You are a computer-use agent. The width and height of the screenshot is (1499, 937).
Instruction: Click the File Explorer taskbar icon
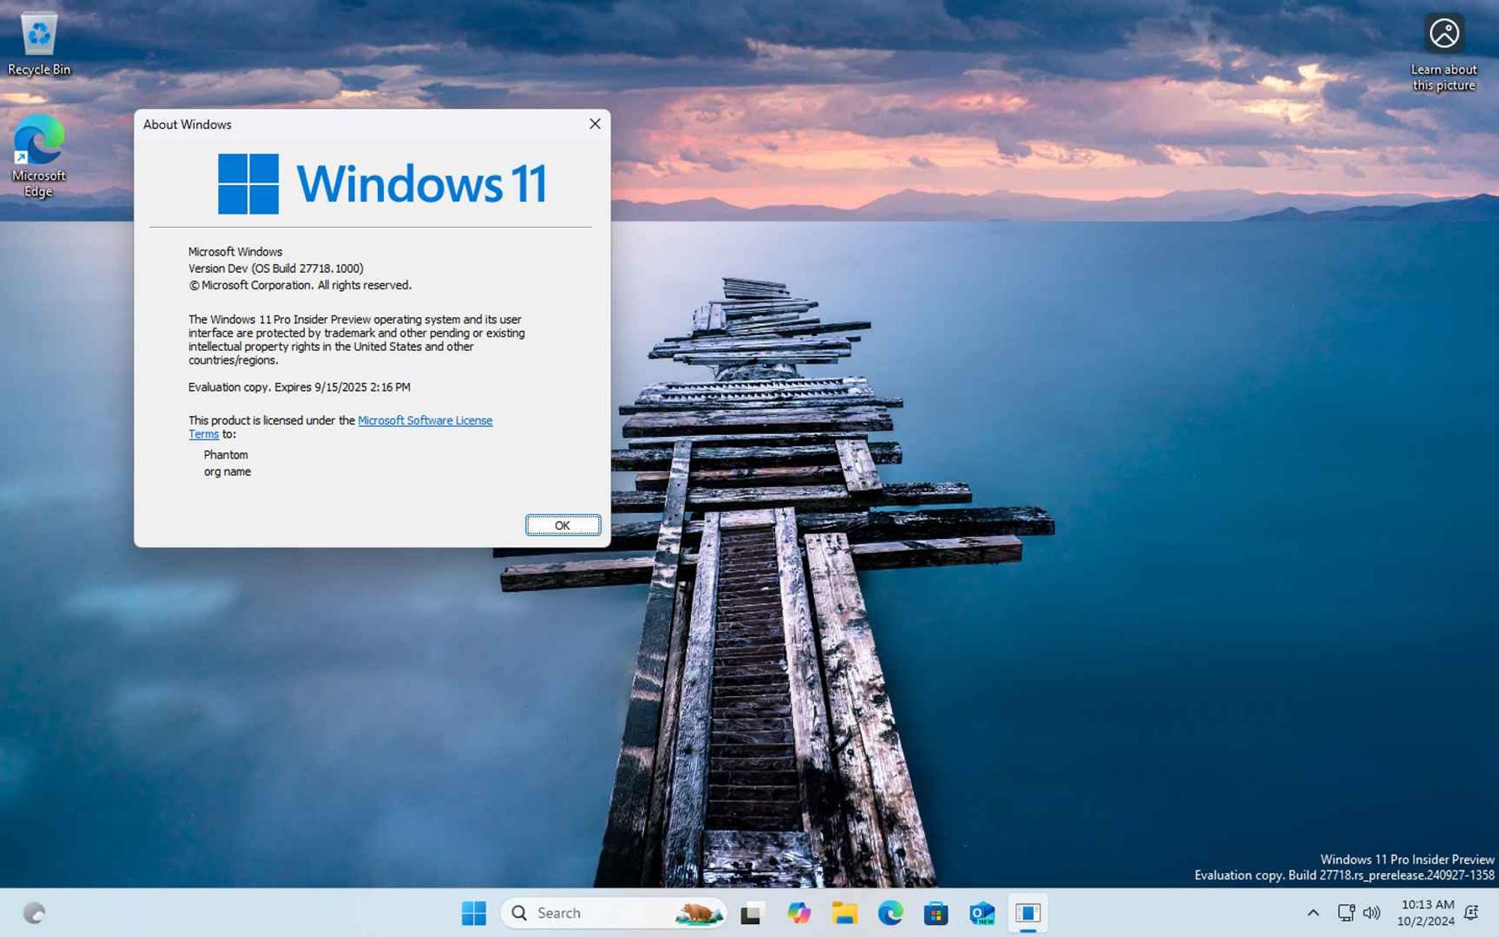point(846,912)
